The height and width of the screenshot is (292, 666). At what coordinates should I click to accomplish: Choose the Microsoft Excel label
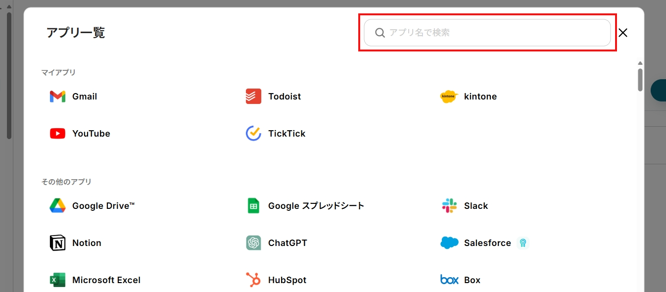(x=106, y=280)
